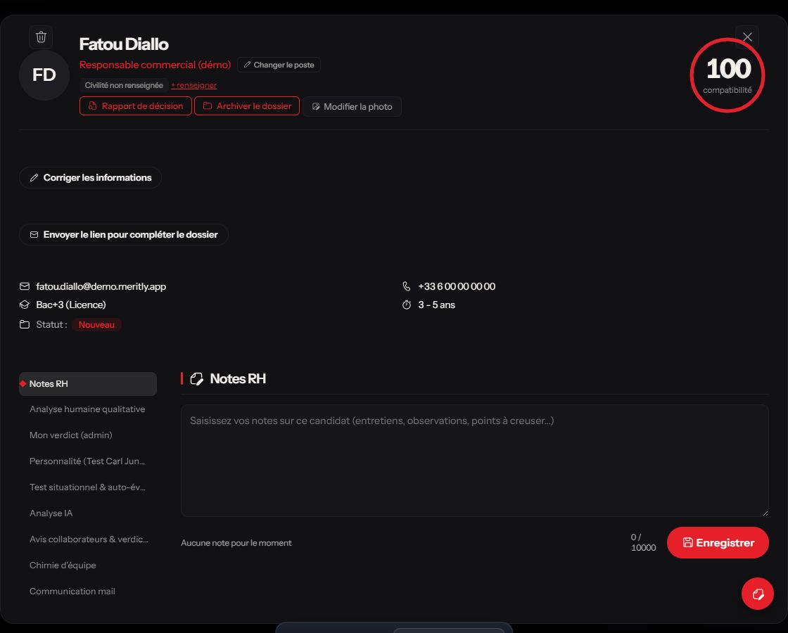Click the Fatou Diallo name heading
This screenshot has height=633, width=788.
pos(124,44)
